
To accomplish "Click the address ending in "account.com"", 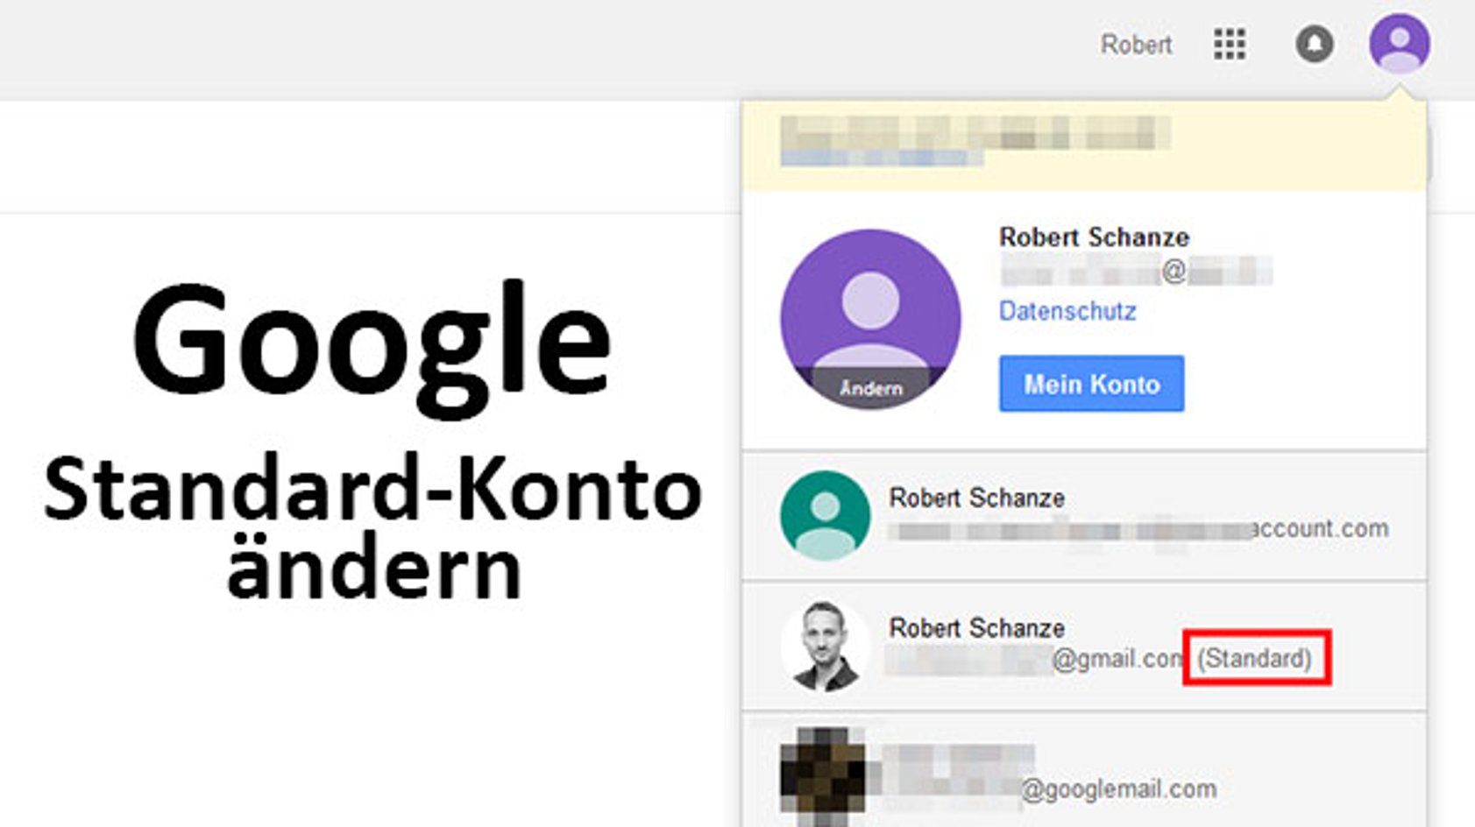I will (x=1138, y=529).
